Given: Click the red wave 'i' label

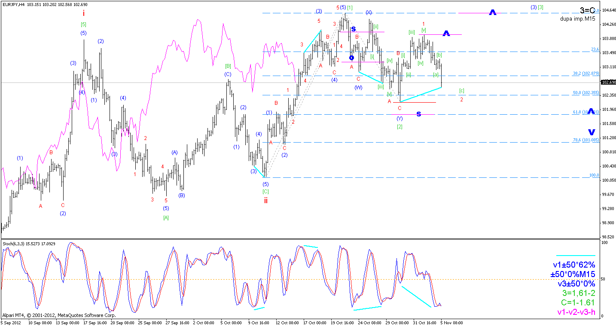Looking at the screenshot, I should 83,13.
